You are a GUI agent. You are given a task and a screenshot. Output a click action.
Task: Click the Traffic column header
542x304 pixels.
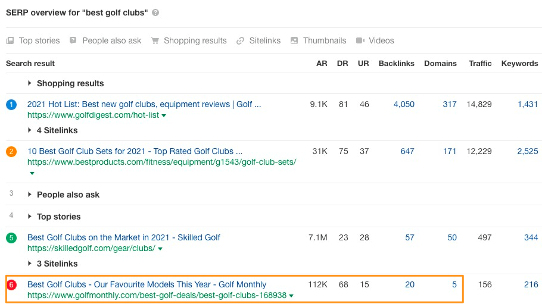coord(480,64)
